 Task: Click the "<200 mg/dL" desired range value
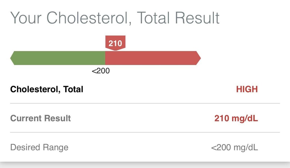(234, 147)
